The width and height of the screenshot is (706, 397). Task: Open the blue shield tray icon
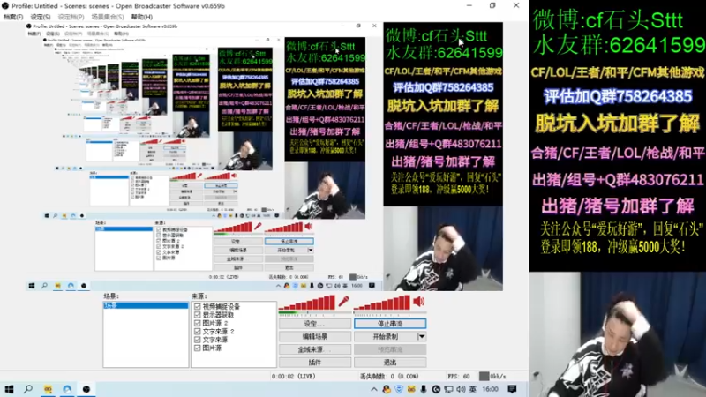(399, 389)
